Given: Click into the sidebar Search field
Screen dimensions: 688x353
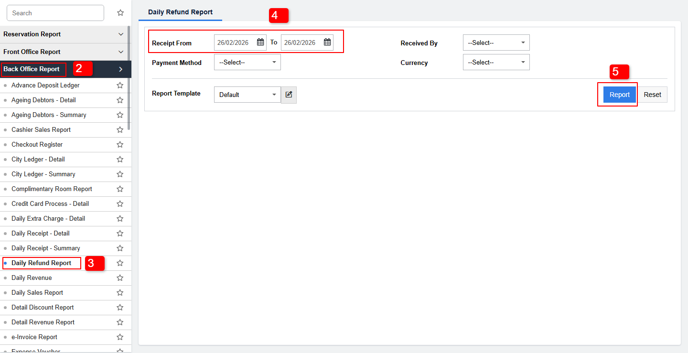Looking at the screenshot, I should tap(55, 13).
